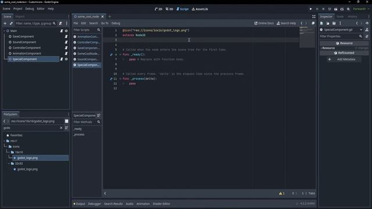Open script editor Go To menu
Image resolution: width=372 pixels, height=209 pixels.
(105, 23)
